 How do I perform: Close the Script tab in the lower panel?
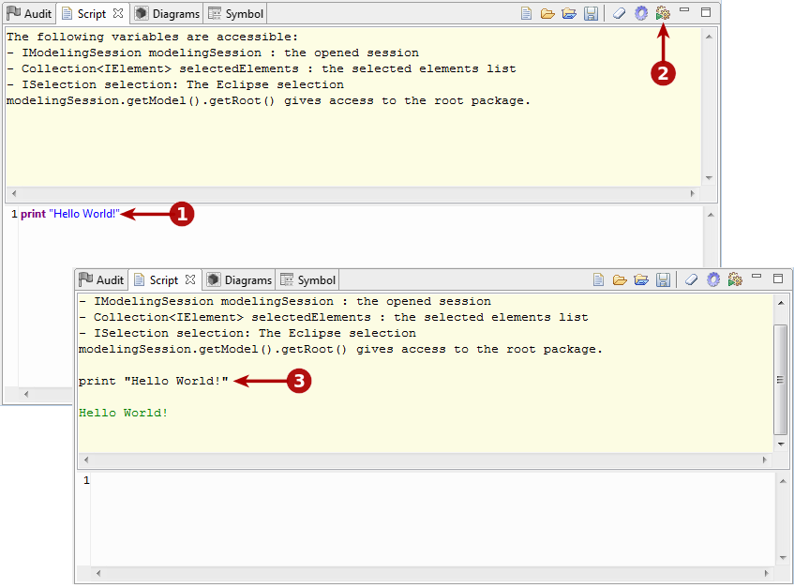[x=190, y=280]
